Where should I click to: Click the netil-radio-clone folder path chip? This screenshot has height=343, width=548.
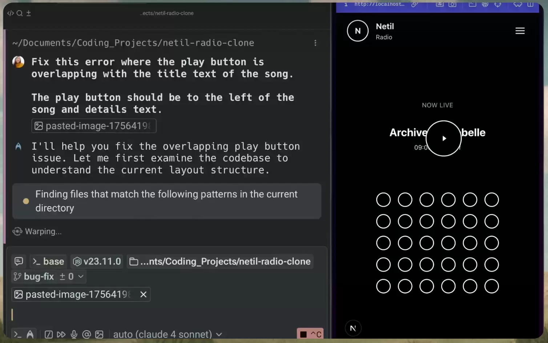click(220, 262)
